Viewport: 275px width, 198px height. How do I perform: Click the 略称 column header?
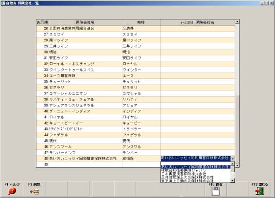(141, 22)
